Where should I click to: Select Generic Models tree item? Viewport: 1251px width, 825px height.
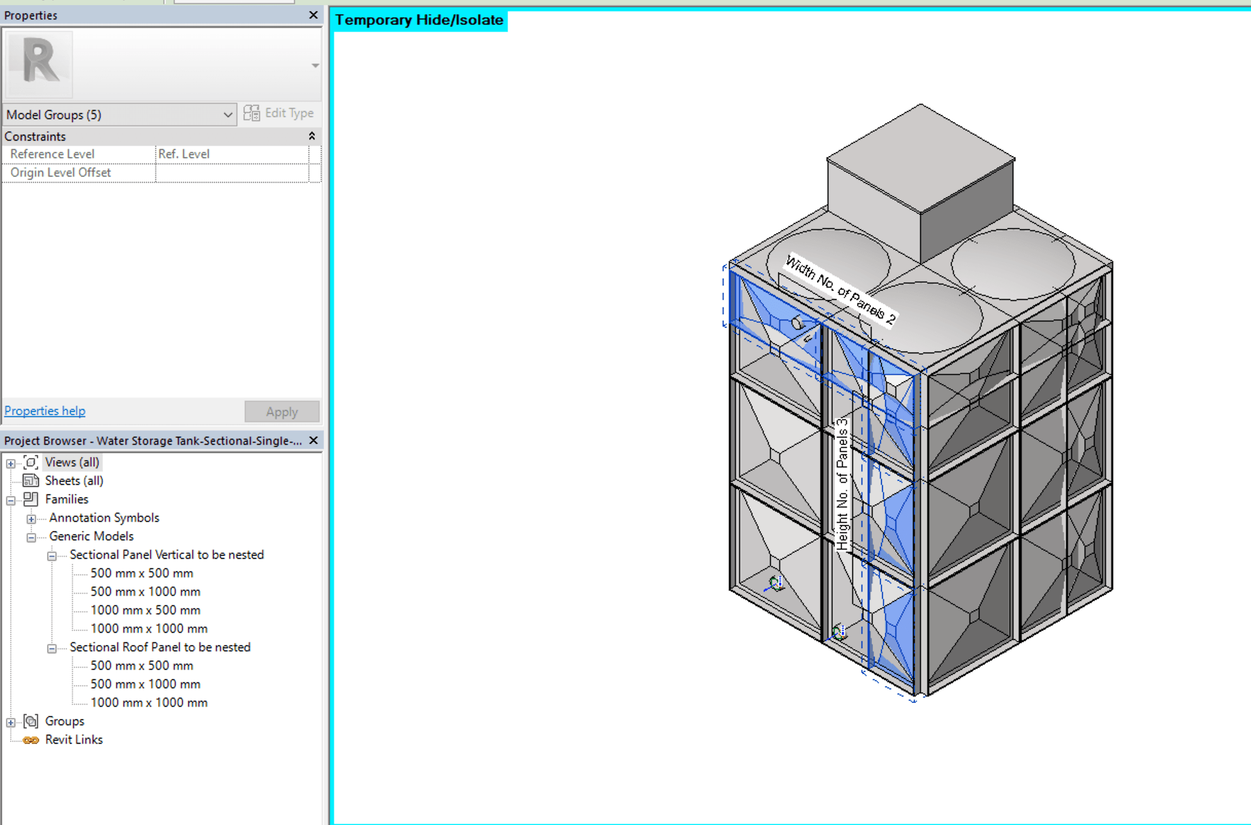pyautogui.click(x=91, y=536)
